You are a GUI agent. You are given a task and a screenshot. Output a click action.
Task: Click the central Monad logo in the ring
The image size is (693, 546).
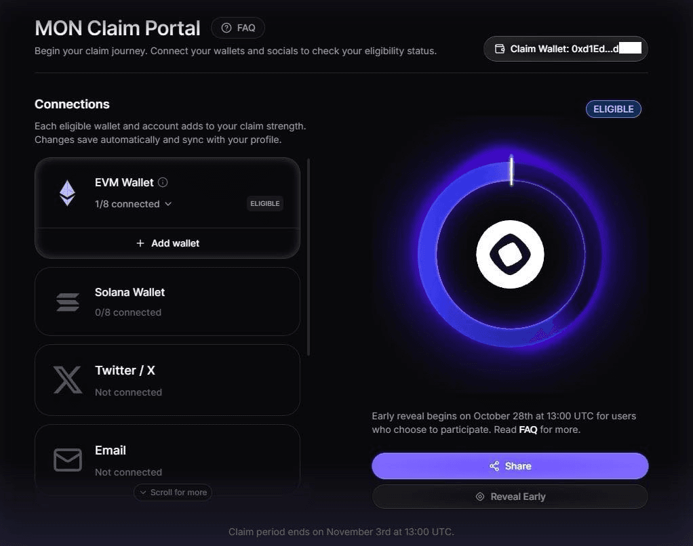pos(510,254)
